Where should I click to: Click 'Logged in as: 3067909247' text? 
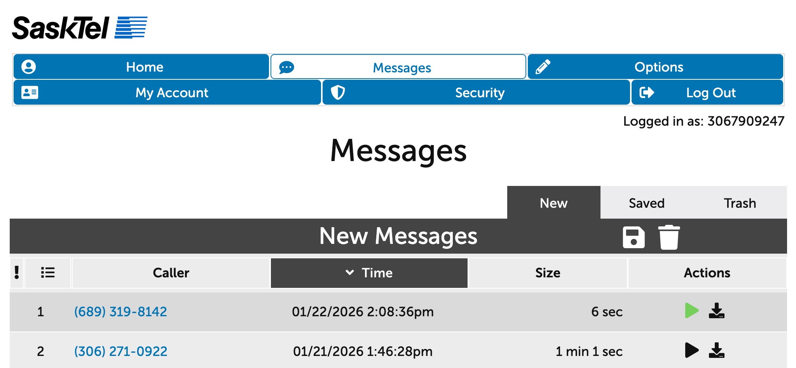pyautogui.click(x=704, y=121)
